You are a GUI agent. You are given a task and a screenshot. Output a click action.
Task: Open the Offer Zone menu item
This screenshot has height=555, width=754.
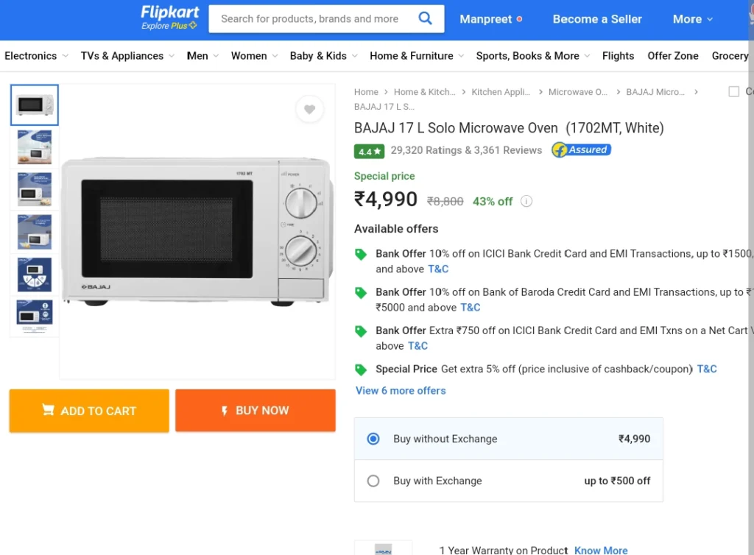[673, 56]
